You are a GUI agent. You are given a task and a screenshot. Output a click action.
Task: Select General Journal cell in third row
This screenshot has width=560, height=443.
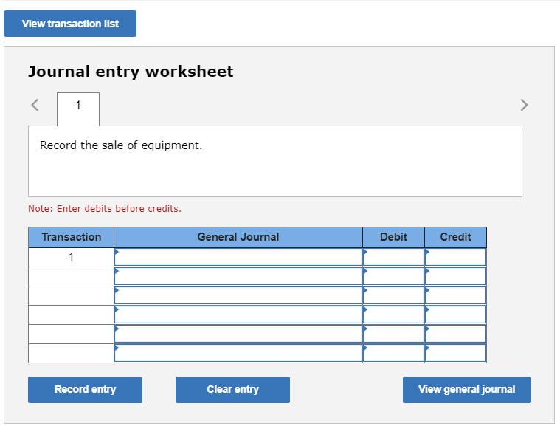(x=238, y=296)
